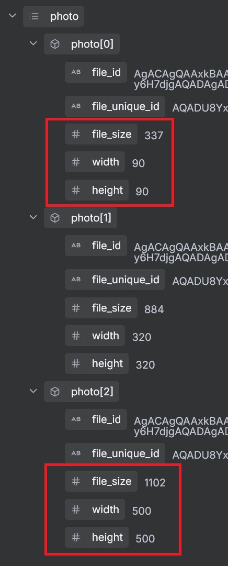
Task: Select the height key under photo[1]
Action: 97,363
